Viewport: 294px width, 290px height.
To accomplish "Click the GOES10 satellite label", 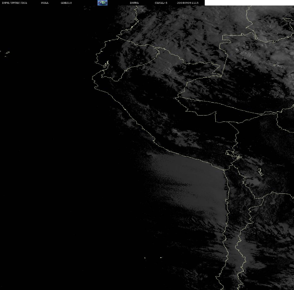I will click(x=66, y=3).
